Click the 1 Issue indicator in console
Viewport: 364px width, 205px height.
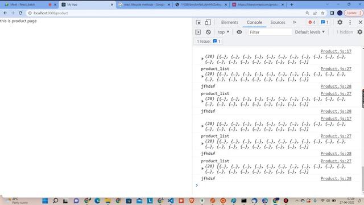[208, 42]
